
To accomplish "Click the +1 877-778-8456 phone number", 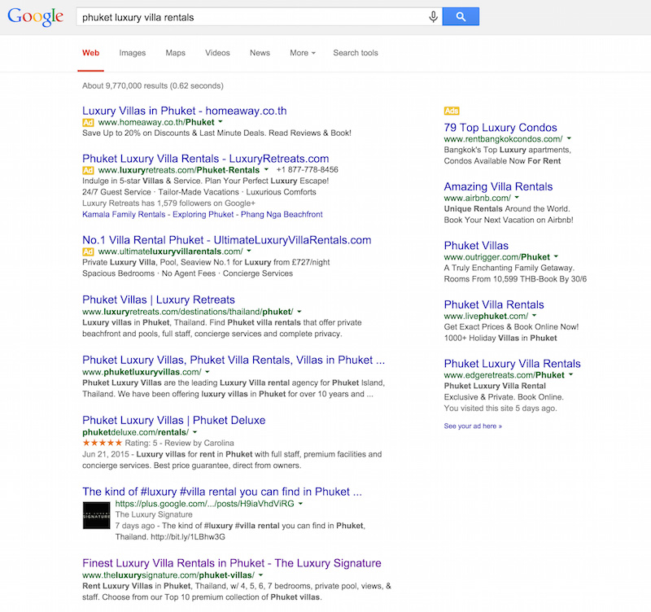I will [308, 169].
